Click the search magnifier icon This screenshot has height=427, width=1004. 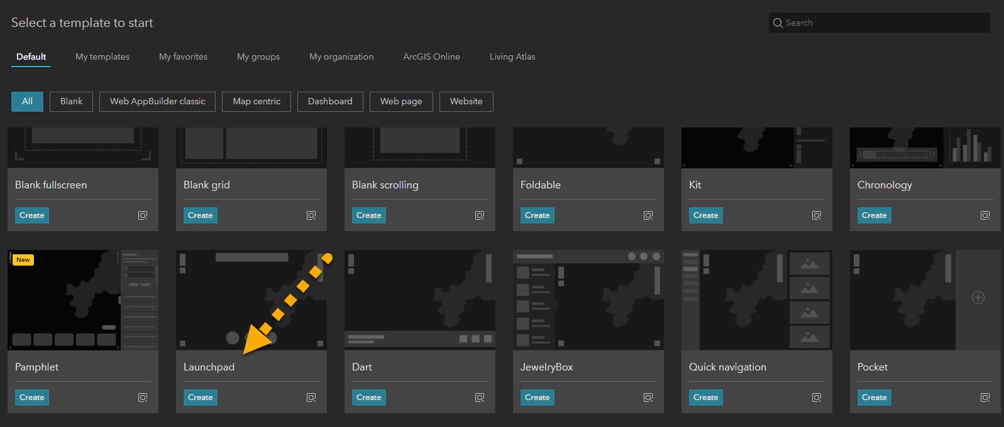[778, 23]
